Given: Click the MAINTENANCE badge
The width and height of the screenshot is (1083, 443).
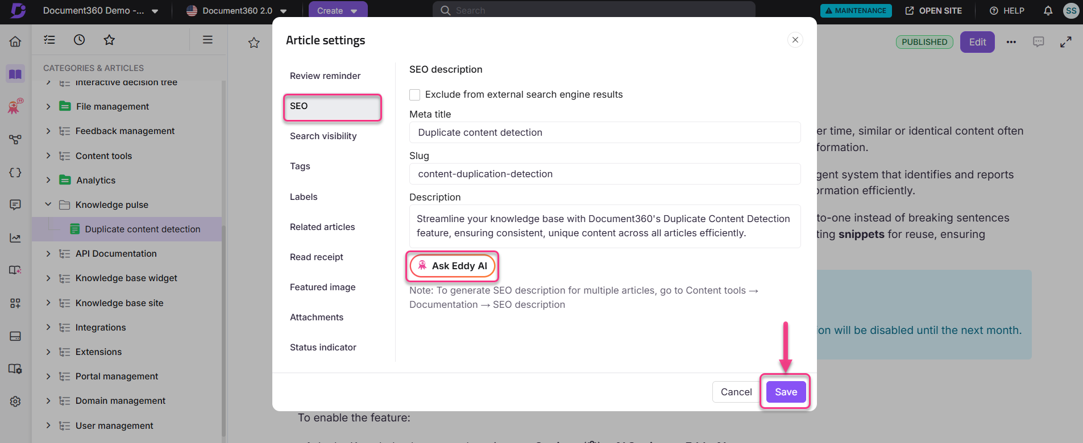Looking at the screenshot, I should [x=856, y=11].
